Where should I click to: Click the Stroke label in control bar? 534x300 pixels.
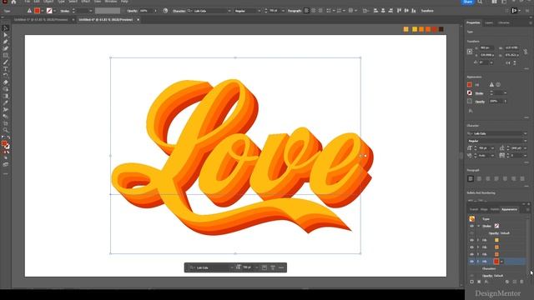point(65,11)
